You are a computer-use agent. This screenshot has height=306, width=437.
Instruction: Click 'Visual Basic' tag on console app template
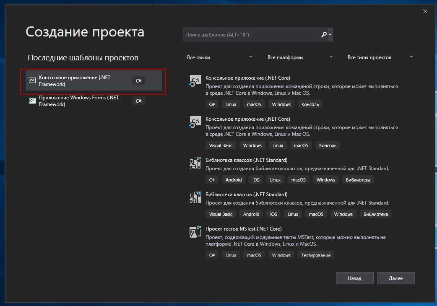coord(221,145)
